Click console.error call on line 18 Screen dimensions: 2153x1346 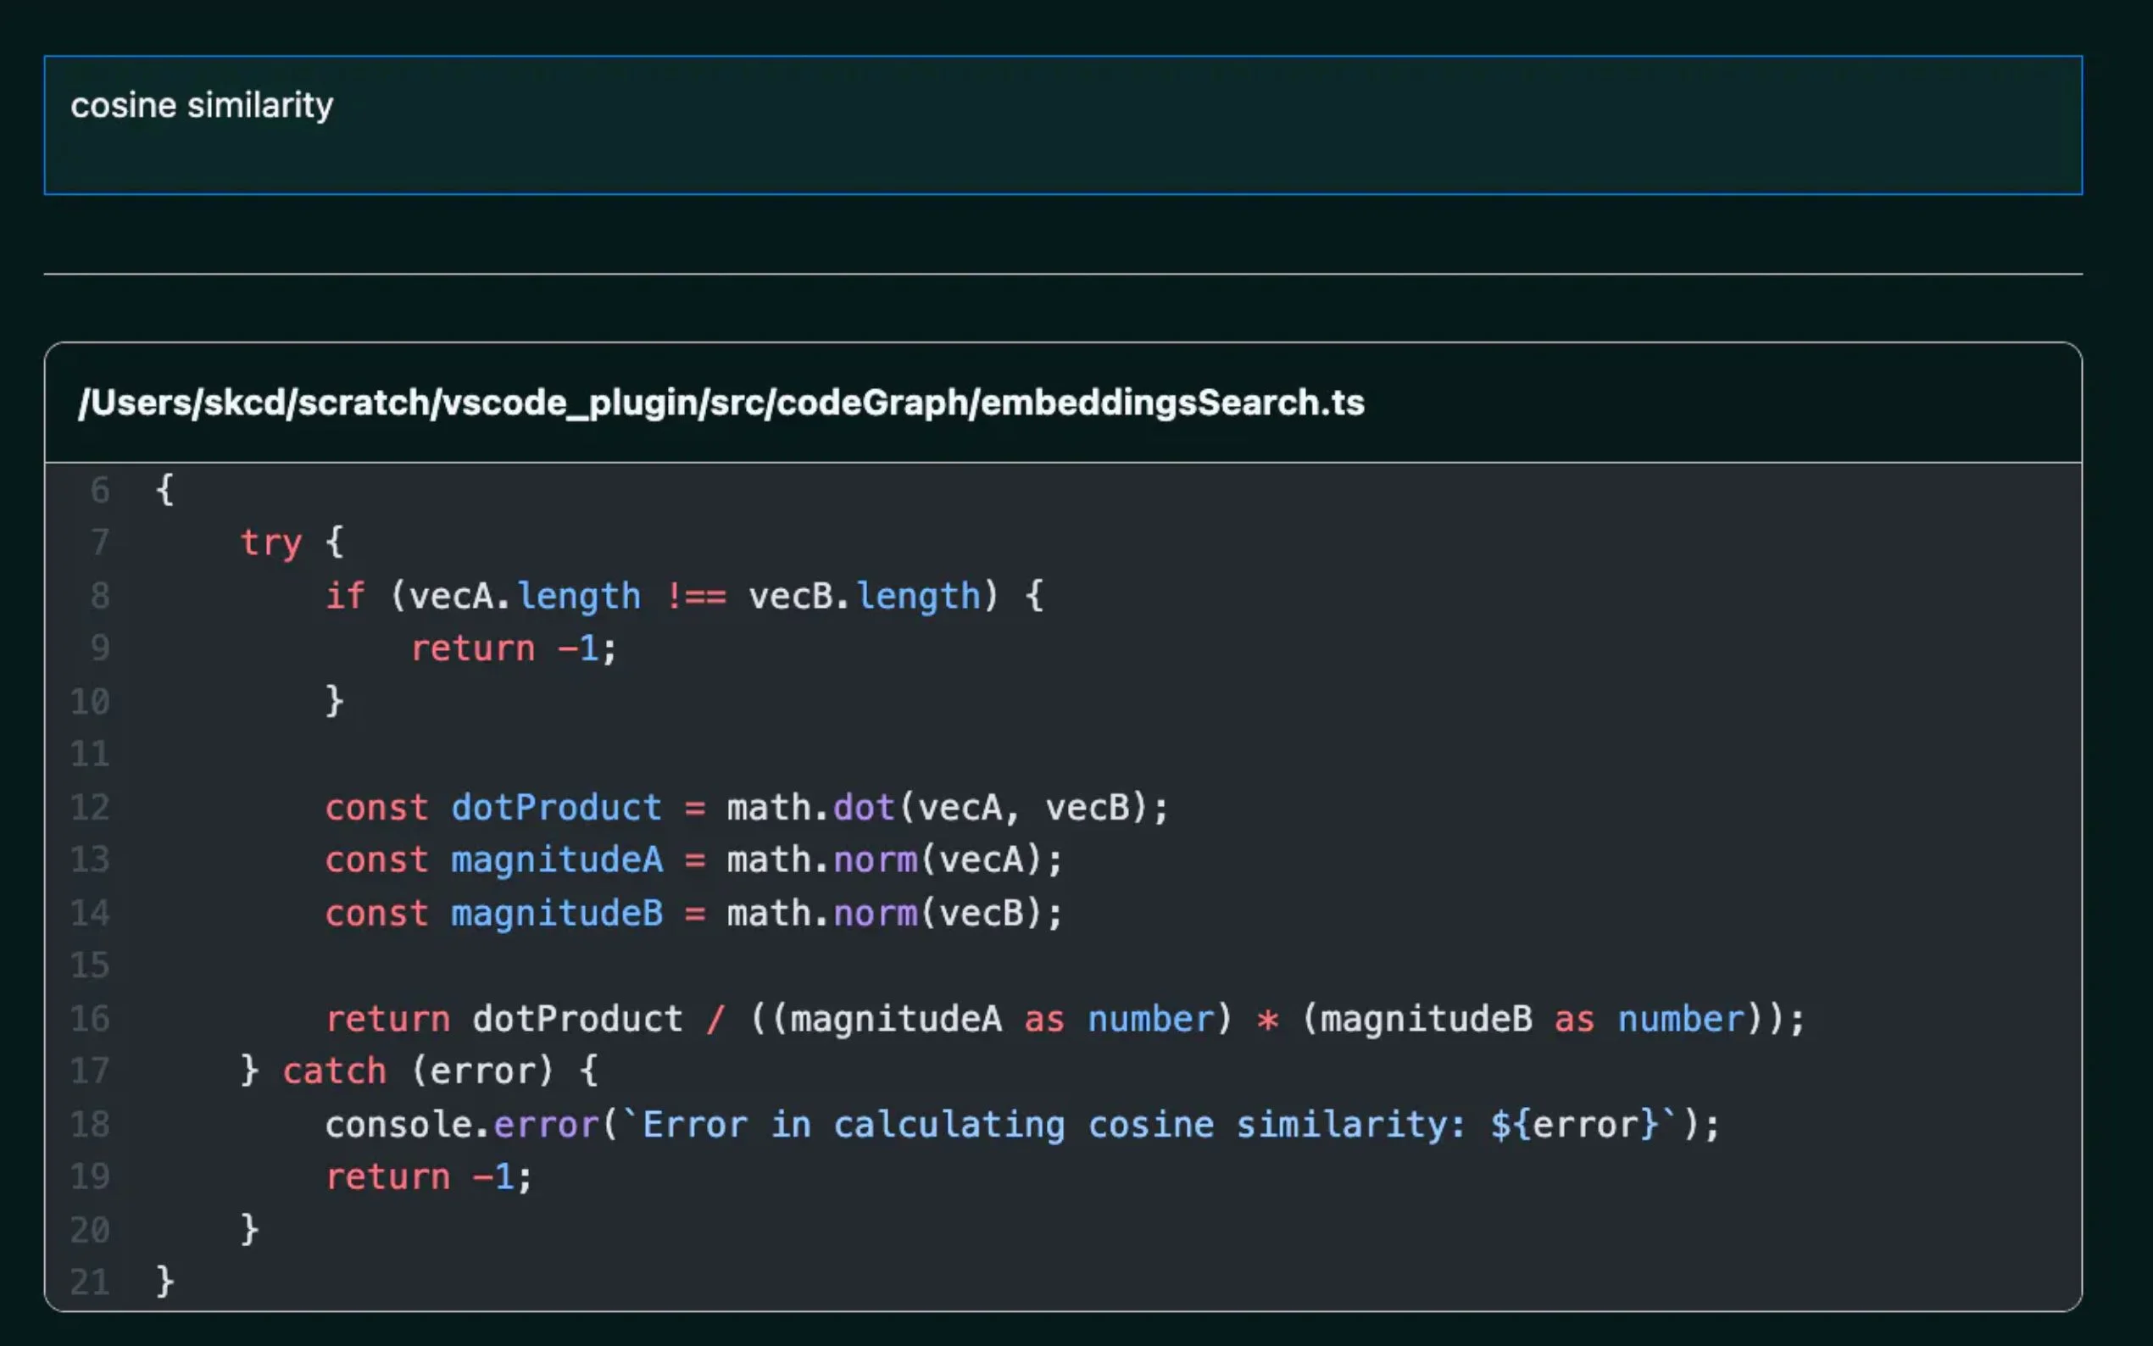tap(461, 1124)
